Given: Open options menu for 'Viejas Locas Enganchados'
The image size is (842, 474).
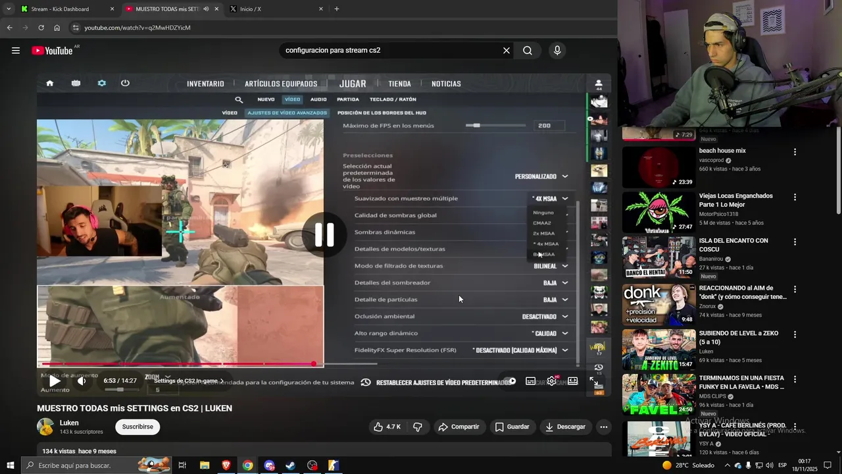Looking at the screenshot, I should click(x=795, y=197).
